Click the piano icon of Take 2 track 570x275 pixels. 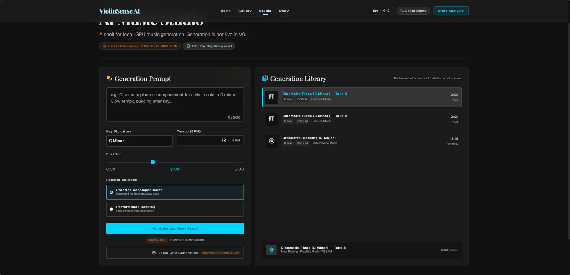coord(271,119)
